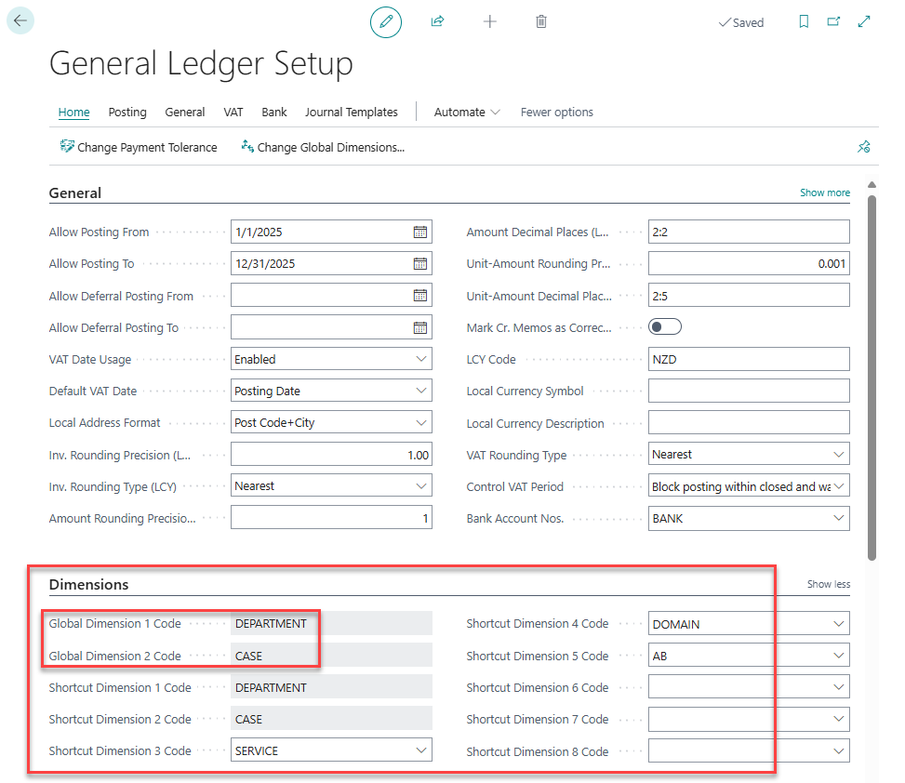Screen dimensions: 905x783
Task: Click the pin action bar icon
Action: [863, 147]
